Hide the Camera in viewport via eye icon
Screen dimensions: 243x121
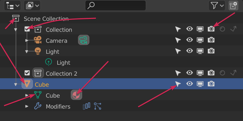189,40
